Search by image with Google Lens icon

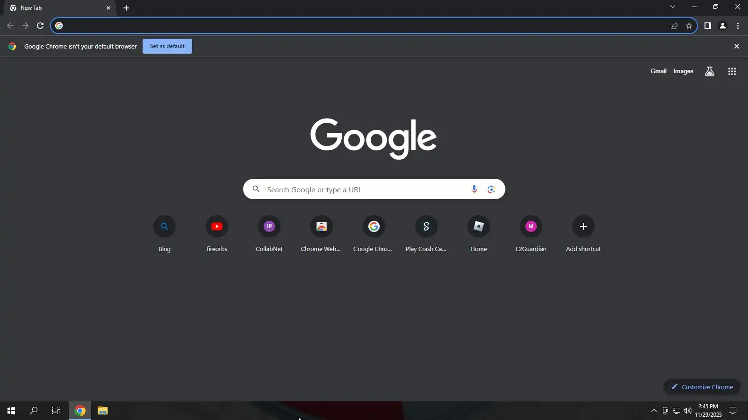point(491,189)
